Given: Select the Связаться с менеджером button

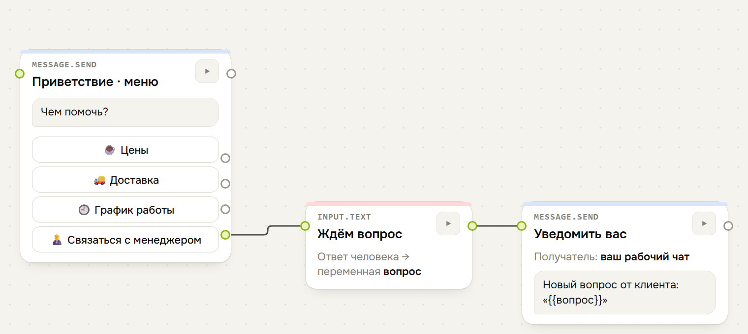Looking at the screenshot, I should pos(125,240).
